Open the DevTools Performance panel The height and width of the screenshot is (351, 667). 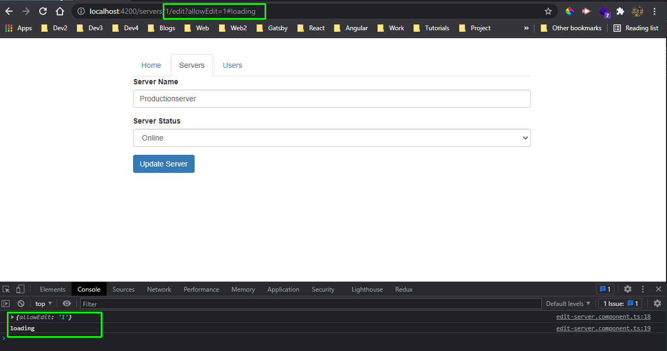[x=201, y=289]
